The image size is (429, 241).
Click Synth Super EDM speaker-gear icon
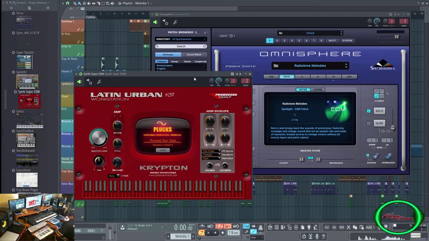point(89,82)
